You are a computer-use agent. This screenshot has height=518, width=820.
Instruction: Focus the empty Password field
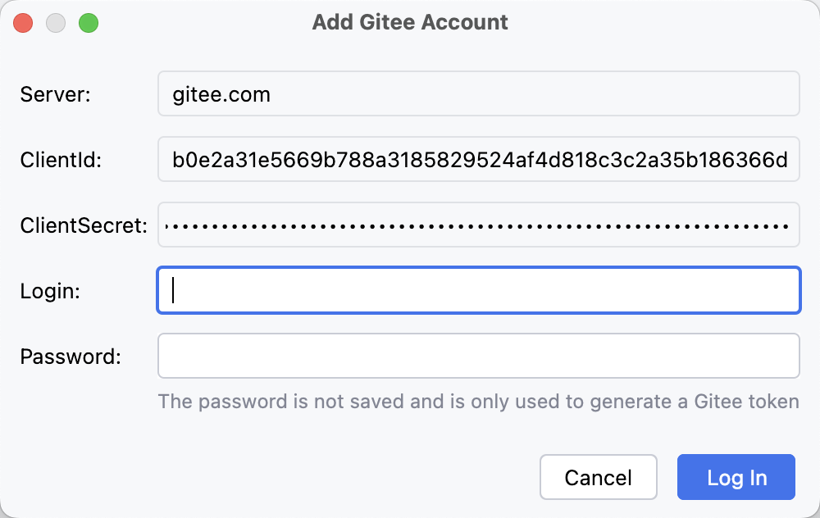click(478, 357)
